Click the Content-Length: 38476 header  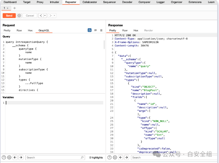click(132, 46)
